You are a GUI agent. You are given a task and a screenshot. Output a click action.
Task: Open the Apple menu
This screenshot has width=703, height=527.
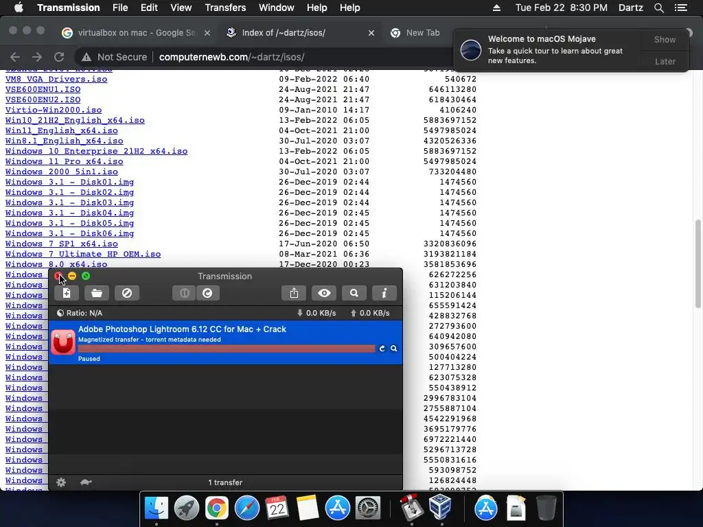pyautogui.click(x=19, y=8)
